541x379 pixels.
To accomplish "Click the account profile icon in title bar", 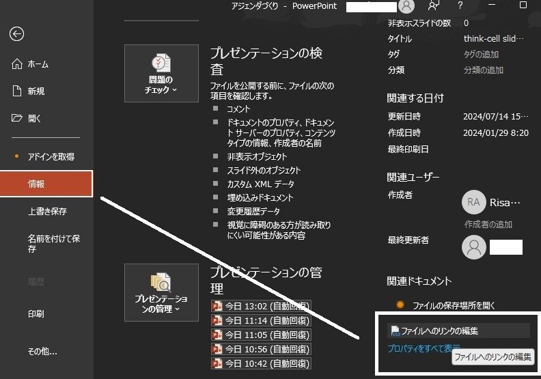I will pyautogui.click(x=406, y=6).
